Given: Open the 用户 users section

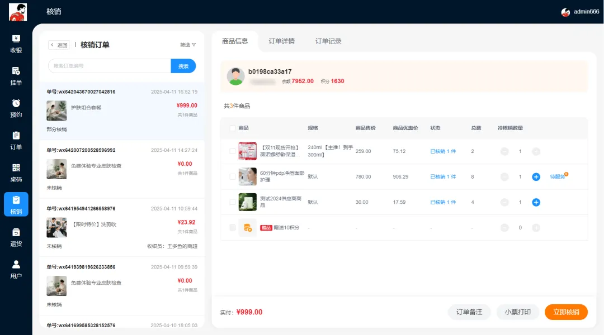Looking at the screenshot, I should [16, 270].
